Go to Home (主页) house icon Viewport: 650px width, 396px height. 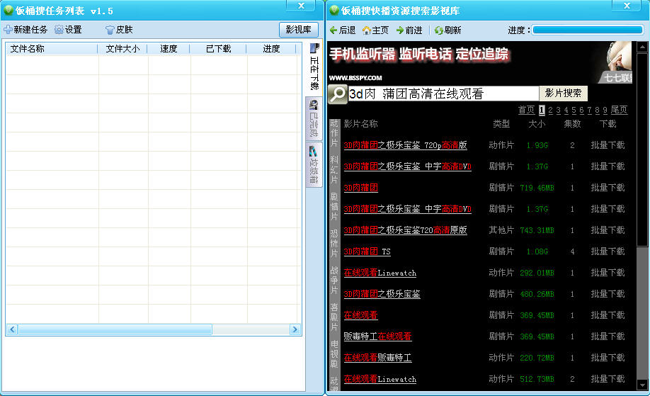pos(367,30)
